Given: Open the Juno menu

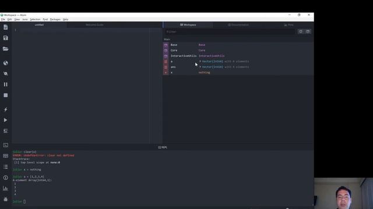Looking at the screenshot, I should 25,19.
